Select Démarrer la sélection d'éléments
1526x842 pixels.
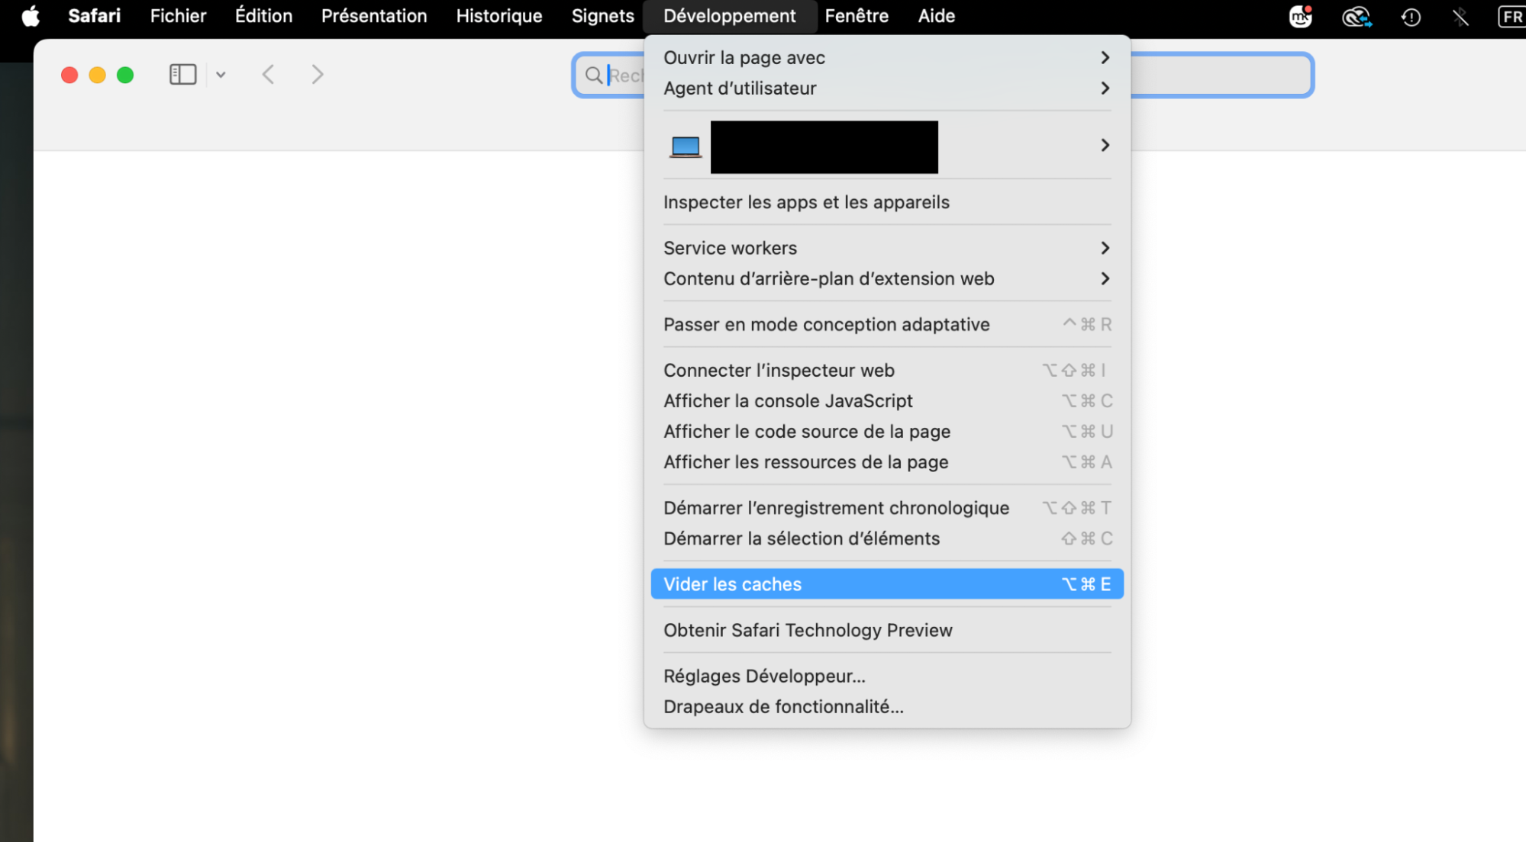pyautogui.click(x=887, y=538)
